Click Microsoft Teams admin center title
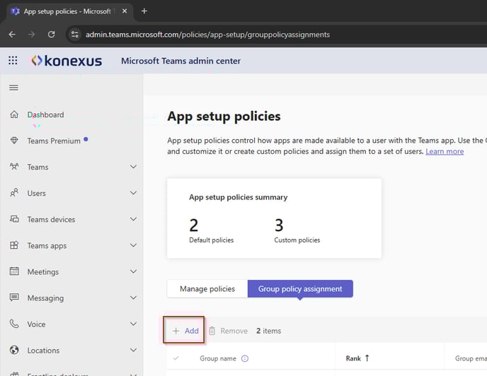Viewport: 487px width, 376px height. point(181,61)
